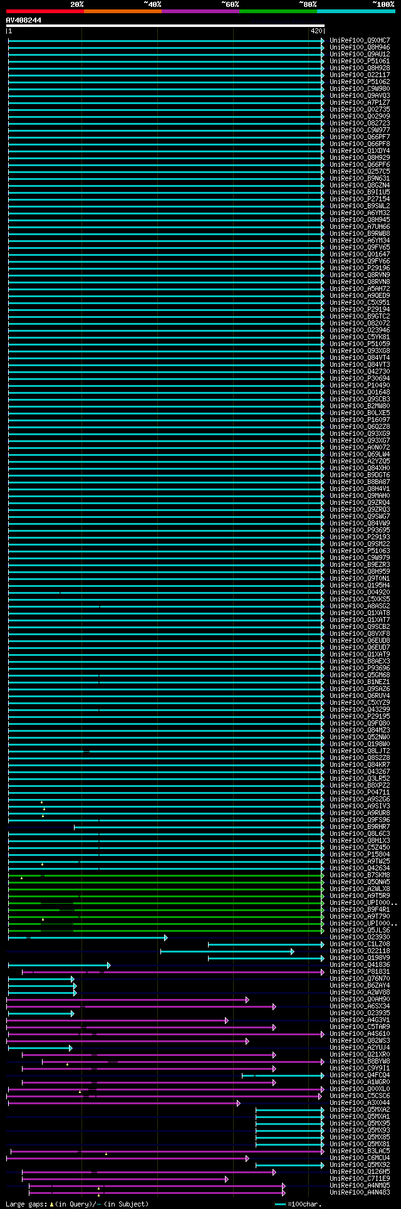Image resolution: width=401 pixels, height=1209 pixels.
Task: Pick the UniRef100_Q195H4 entry
Action: tap(360, 586)
